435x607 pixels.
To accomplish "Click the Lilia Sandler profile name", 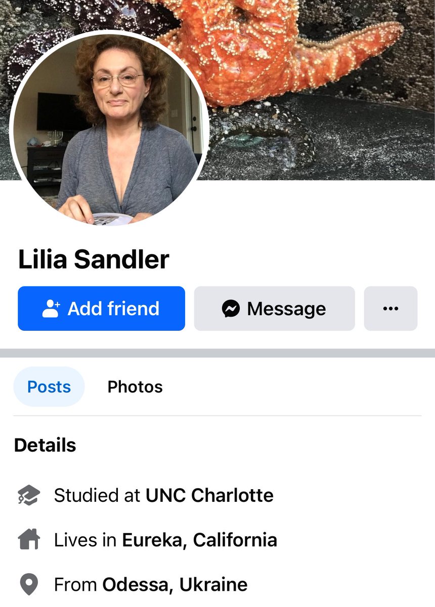I will point(94,259).
